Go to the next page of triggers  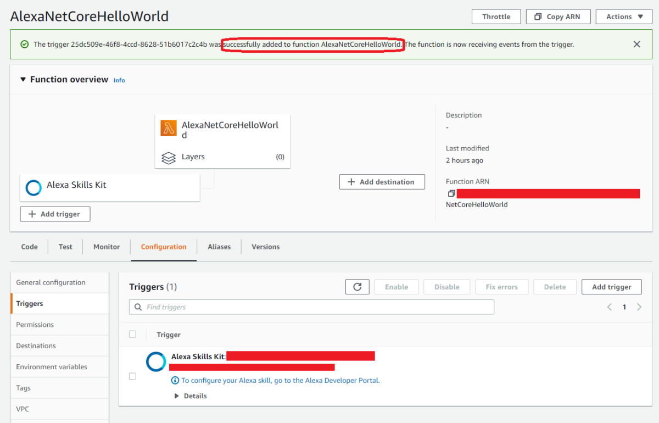[x=639, y=307]
